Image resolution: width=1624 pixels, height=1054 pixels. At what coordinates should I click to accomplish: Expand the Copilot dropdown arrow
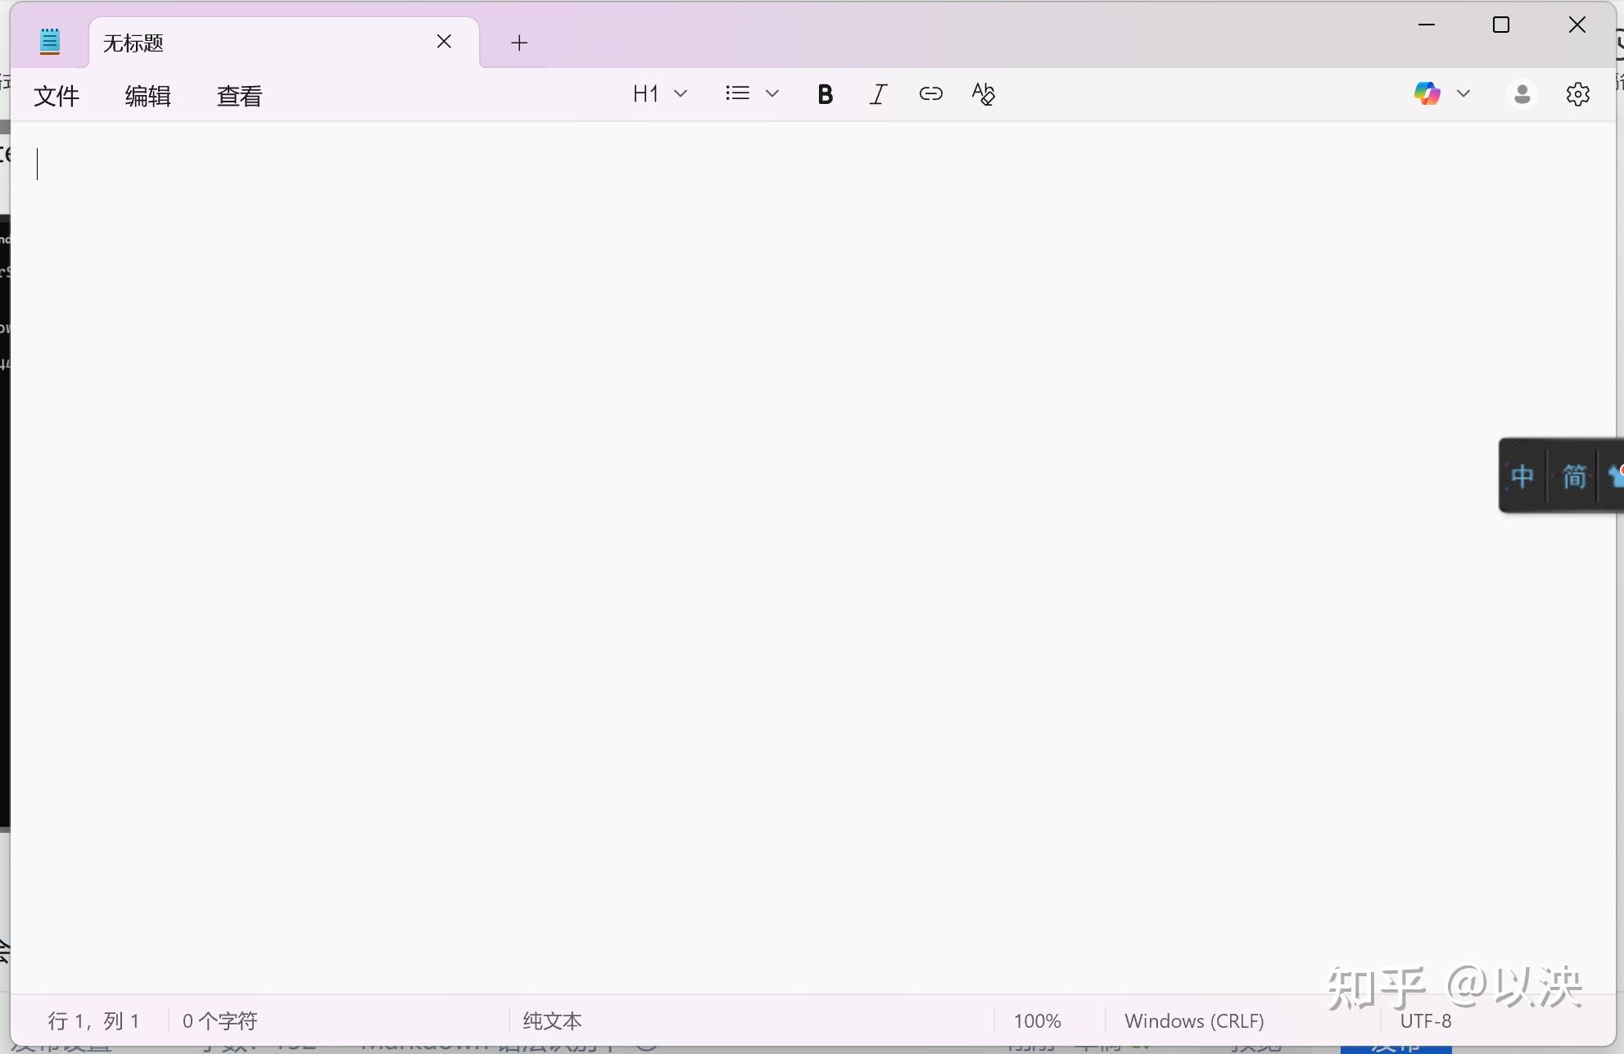click(x=1465, y=93)
